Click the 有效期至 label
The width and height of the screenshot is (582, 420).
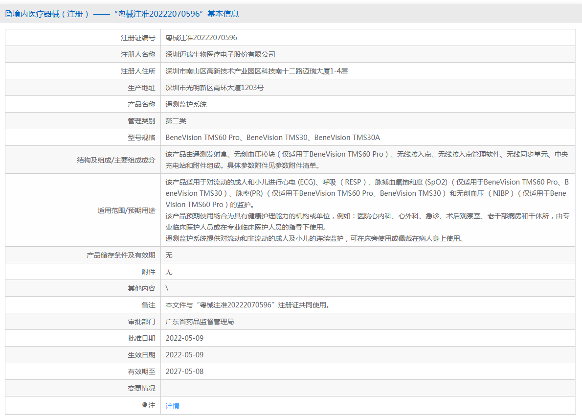[141, 372]
